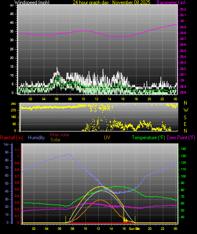Select the 120 temperature axis value
The height and width of the screenshot is (234, 197).
pos(183,163)
